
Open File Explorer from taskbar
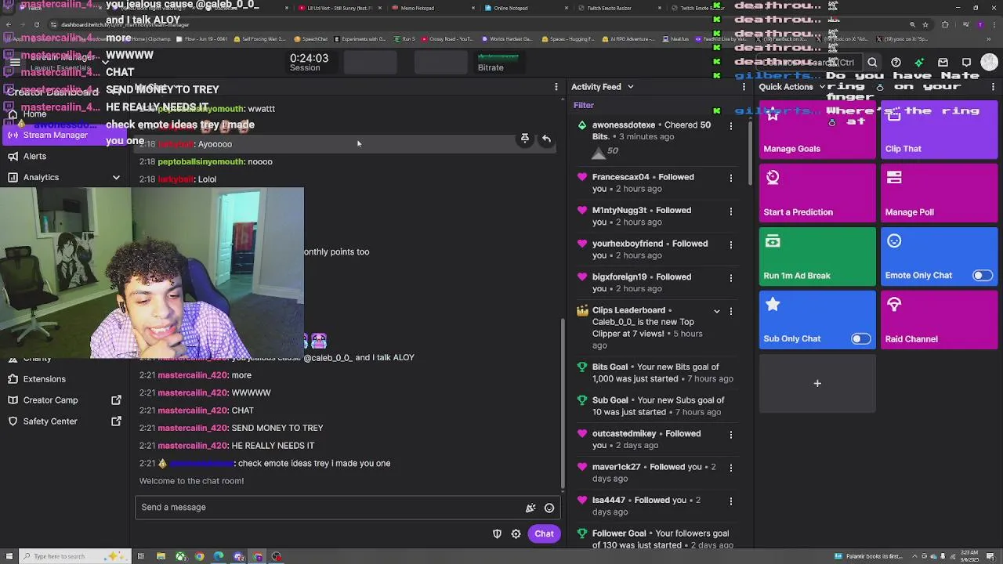click(161, 557)
